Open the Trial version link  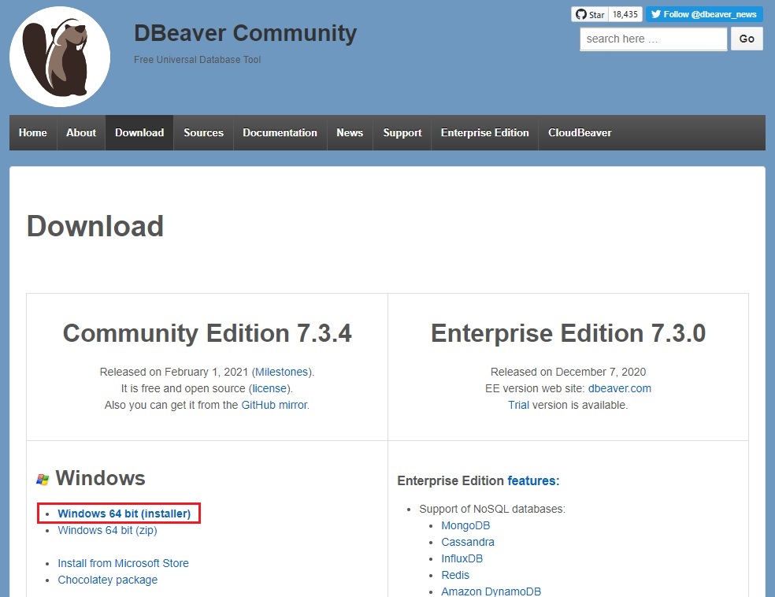[x=518, y=405]
